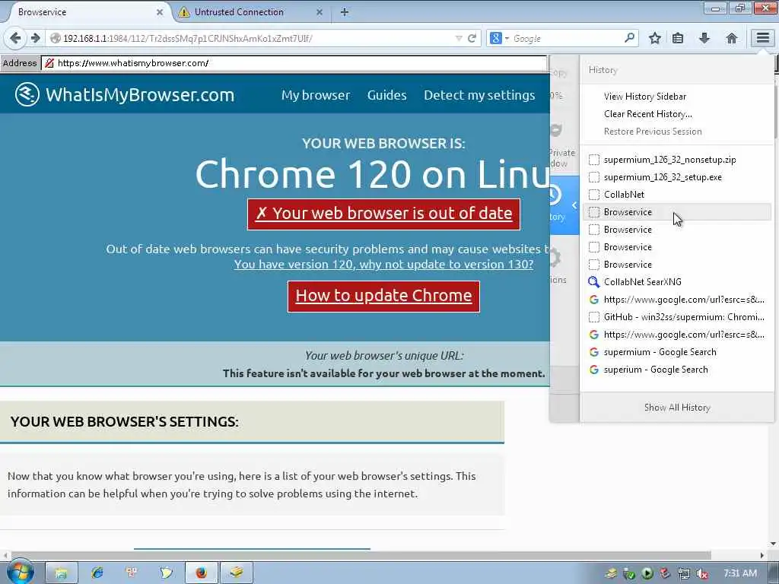Open the My browser nav link

(x=316, y=95)
